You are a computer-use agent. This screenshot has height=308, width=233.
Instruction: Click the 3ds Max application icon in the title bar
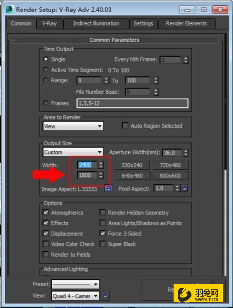pos(10,9)
